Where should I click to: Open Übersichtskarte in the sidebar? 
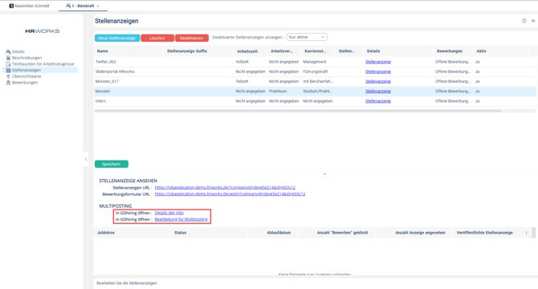point(26,76)
